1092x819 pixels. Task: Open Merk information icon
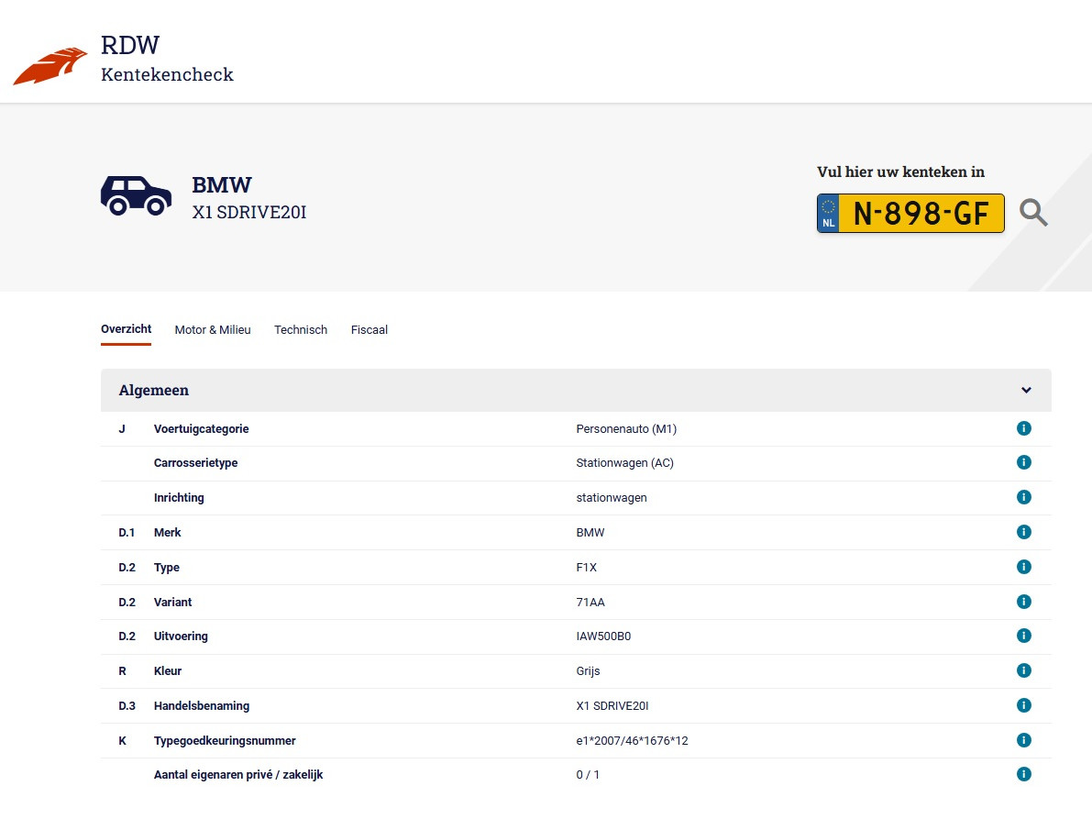(1024, 532)
